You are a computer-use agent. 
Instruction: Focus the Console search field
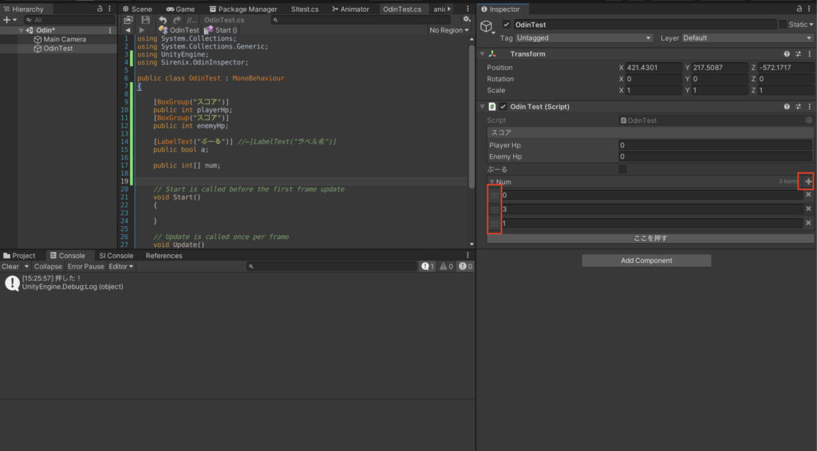(331, 266)
